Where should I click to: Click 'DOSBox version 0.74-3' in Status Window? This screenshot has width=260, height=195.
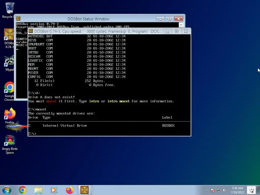coord(37,24)
